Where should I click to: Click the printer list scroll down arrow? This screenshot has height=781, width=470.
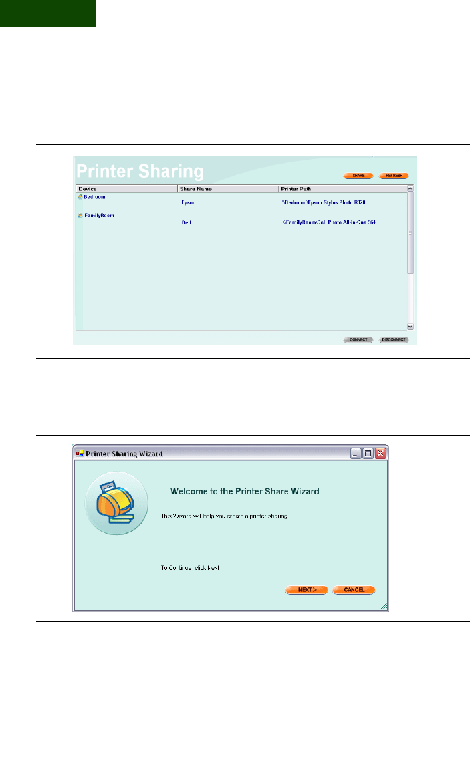(410, 327)
